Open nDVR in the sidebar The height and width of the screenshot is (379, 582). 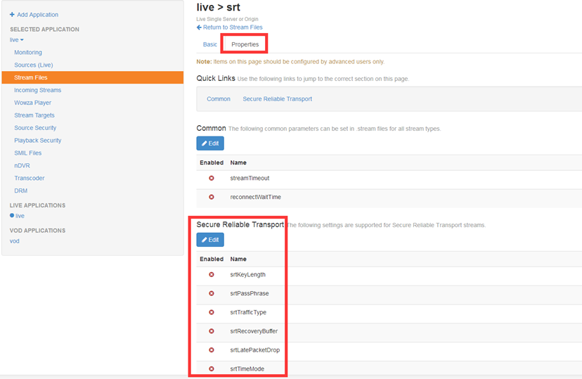click(x=22, y=165)
